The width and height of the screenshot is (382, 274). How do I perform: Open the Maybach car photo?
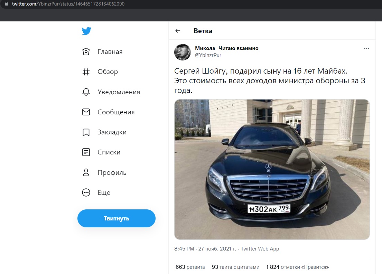click(x=272, y=169)
